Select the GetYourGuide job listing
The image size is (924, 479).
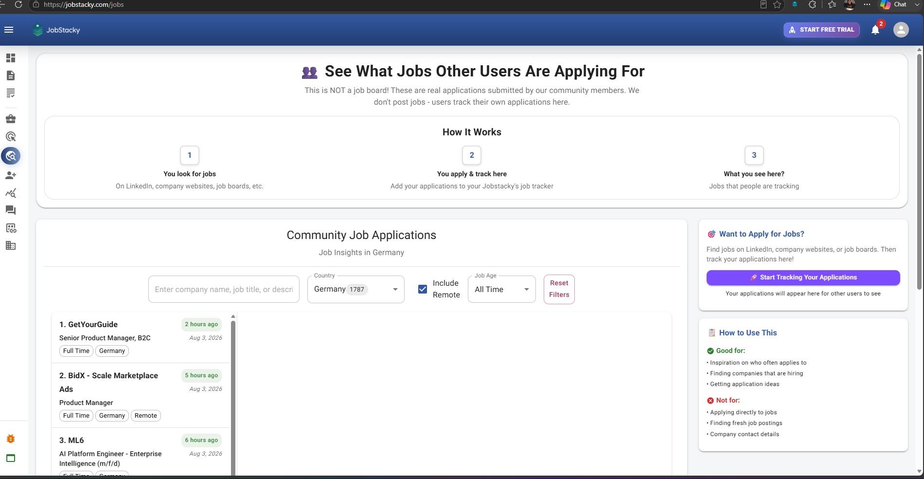click(141, 337)
